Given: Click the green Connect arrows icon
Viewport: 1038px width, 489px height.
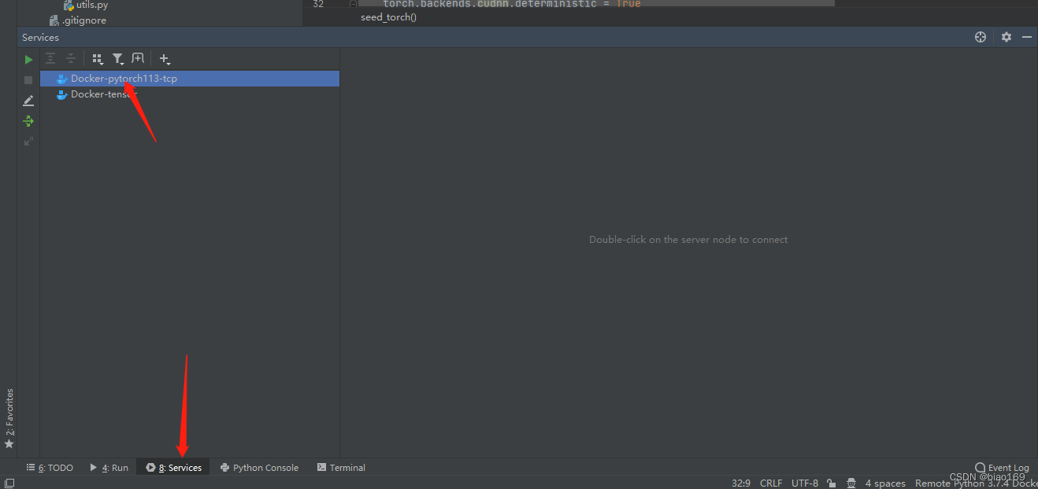Looking at the screenshot, I should 28,121.
